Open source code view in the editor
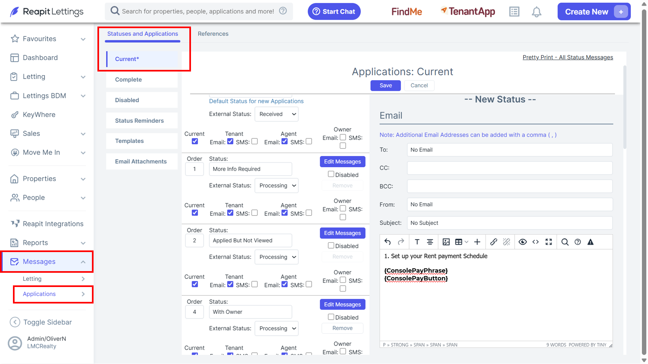The width and height of the screenshot is (648, 364). (x=535, y=242)
